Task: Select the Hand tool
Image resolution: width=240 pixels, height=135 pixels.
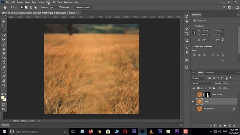Action: tap(4, 81)
